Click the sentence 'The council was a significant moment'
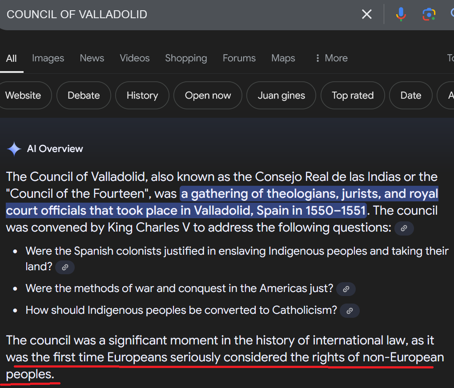 coord(225,357)
